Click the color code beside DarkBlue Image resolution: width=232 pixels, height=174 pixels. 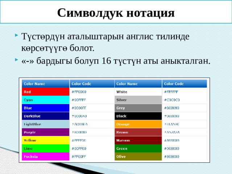(x=79, y=116)
